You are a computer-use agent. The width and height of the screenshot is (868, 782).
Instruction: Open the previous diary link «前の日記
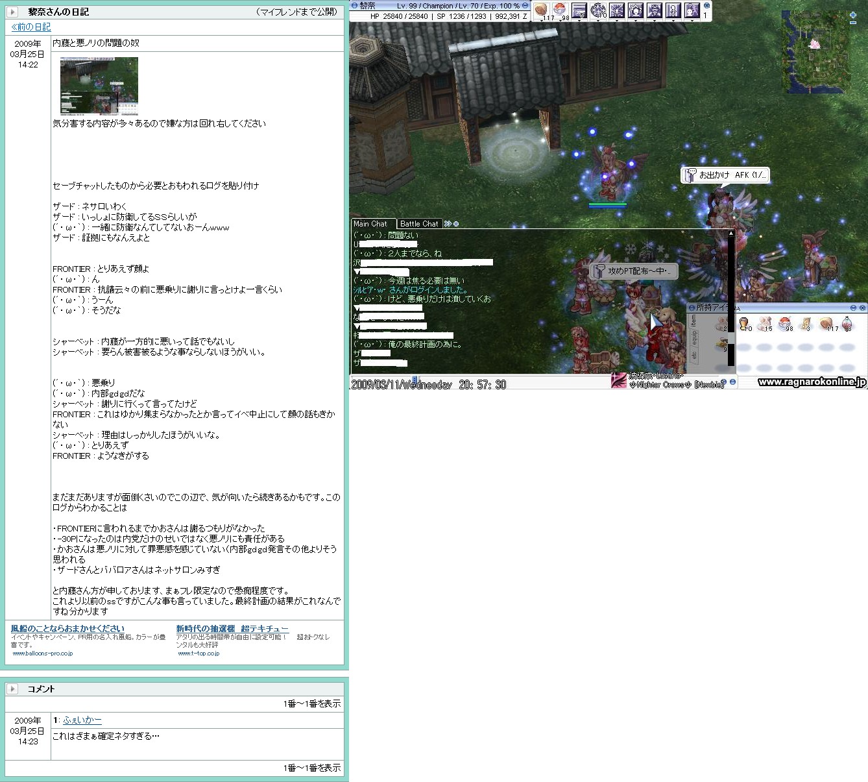(31, 27)
